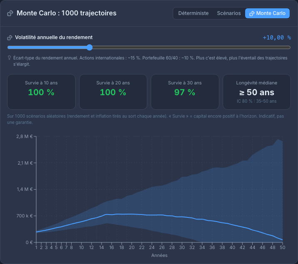Click the lightbulb hint icon
Image resolution: width=298 pixels, height=264 pixels.
[9, 58]
